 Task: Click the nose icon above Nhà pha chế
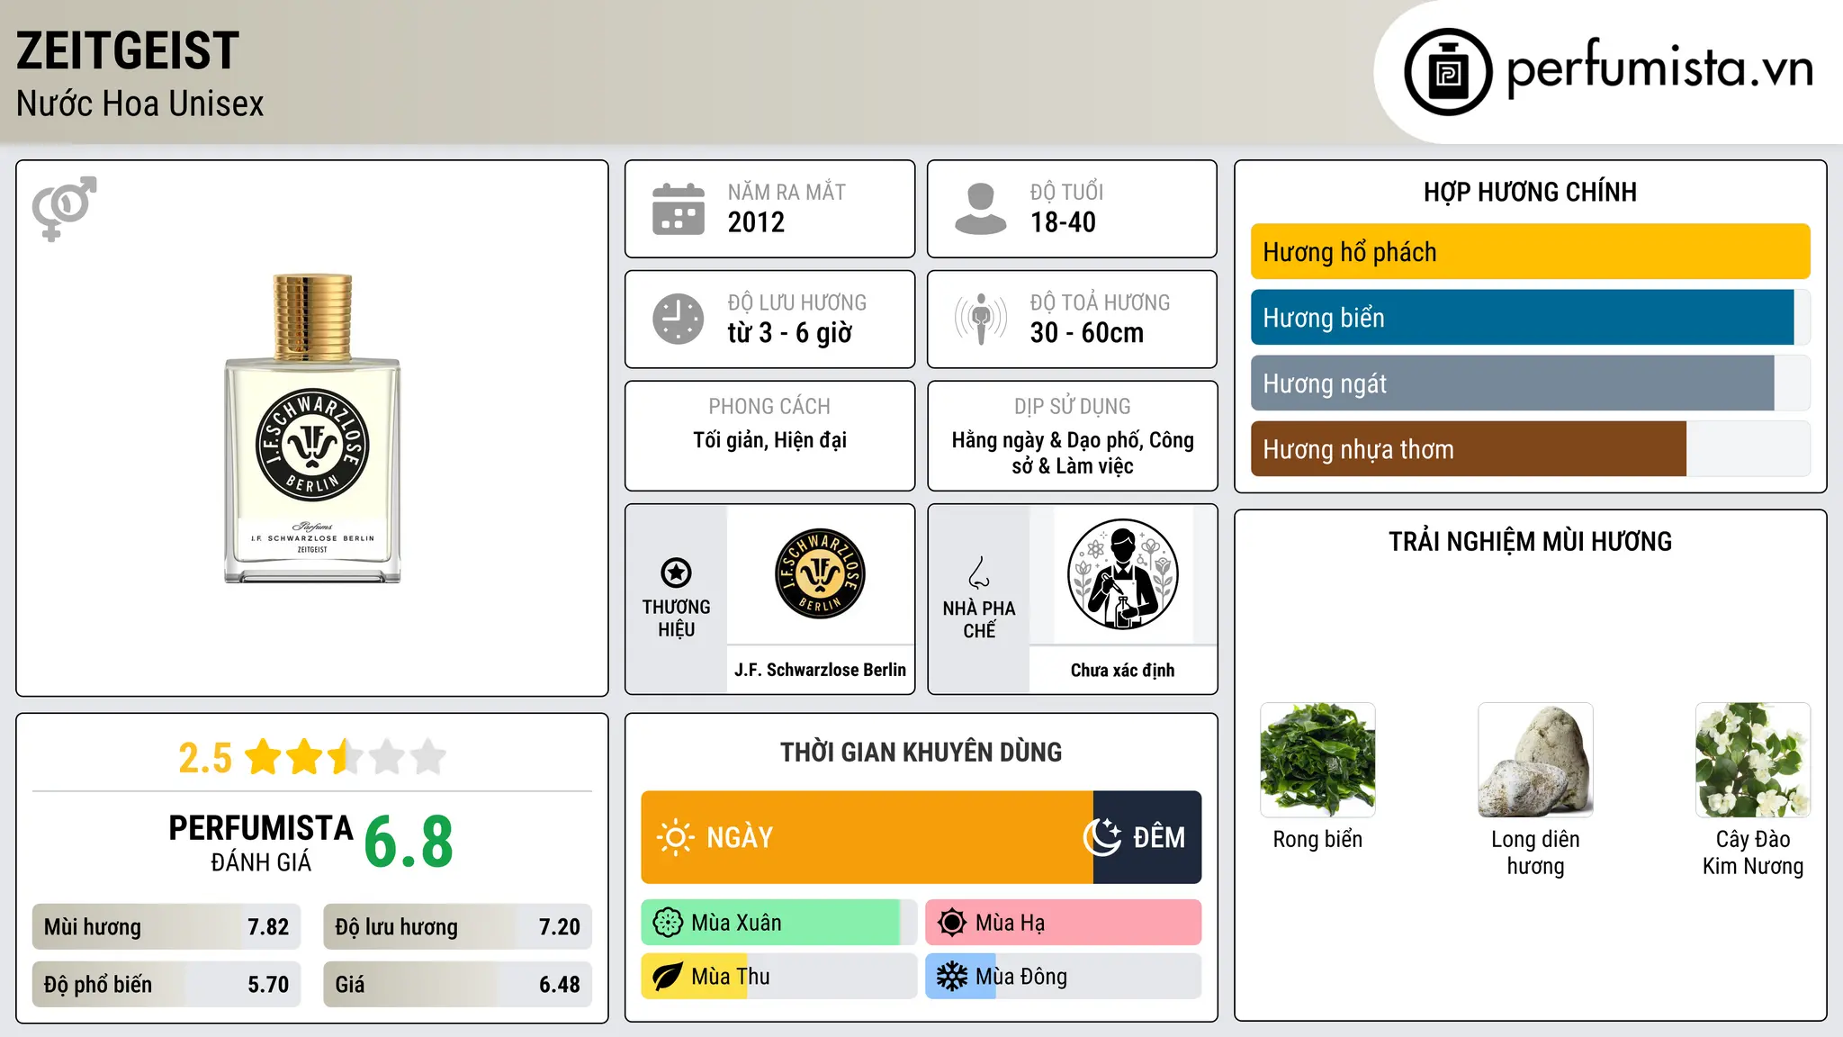(x=979, y=573)
